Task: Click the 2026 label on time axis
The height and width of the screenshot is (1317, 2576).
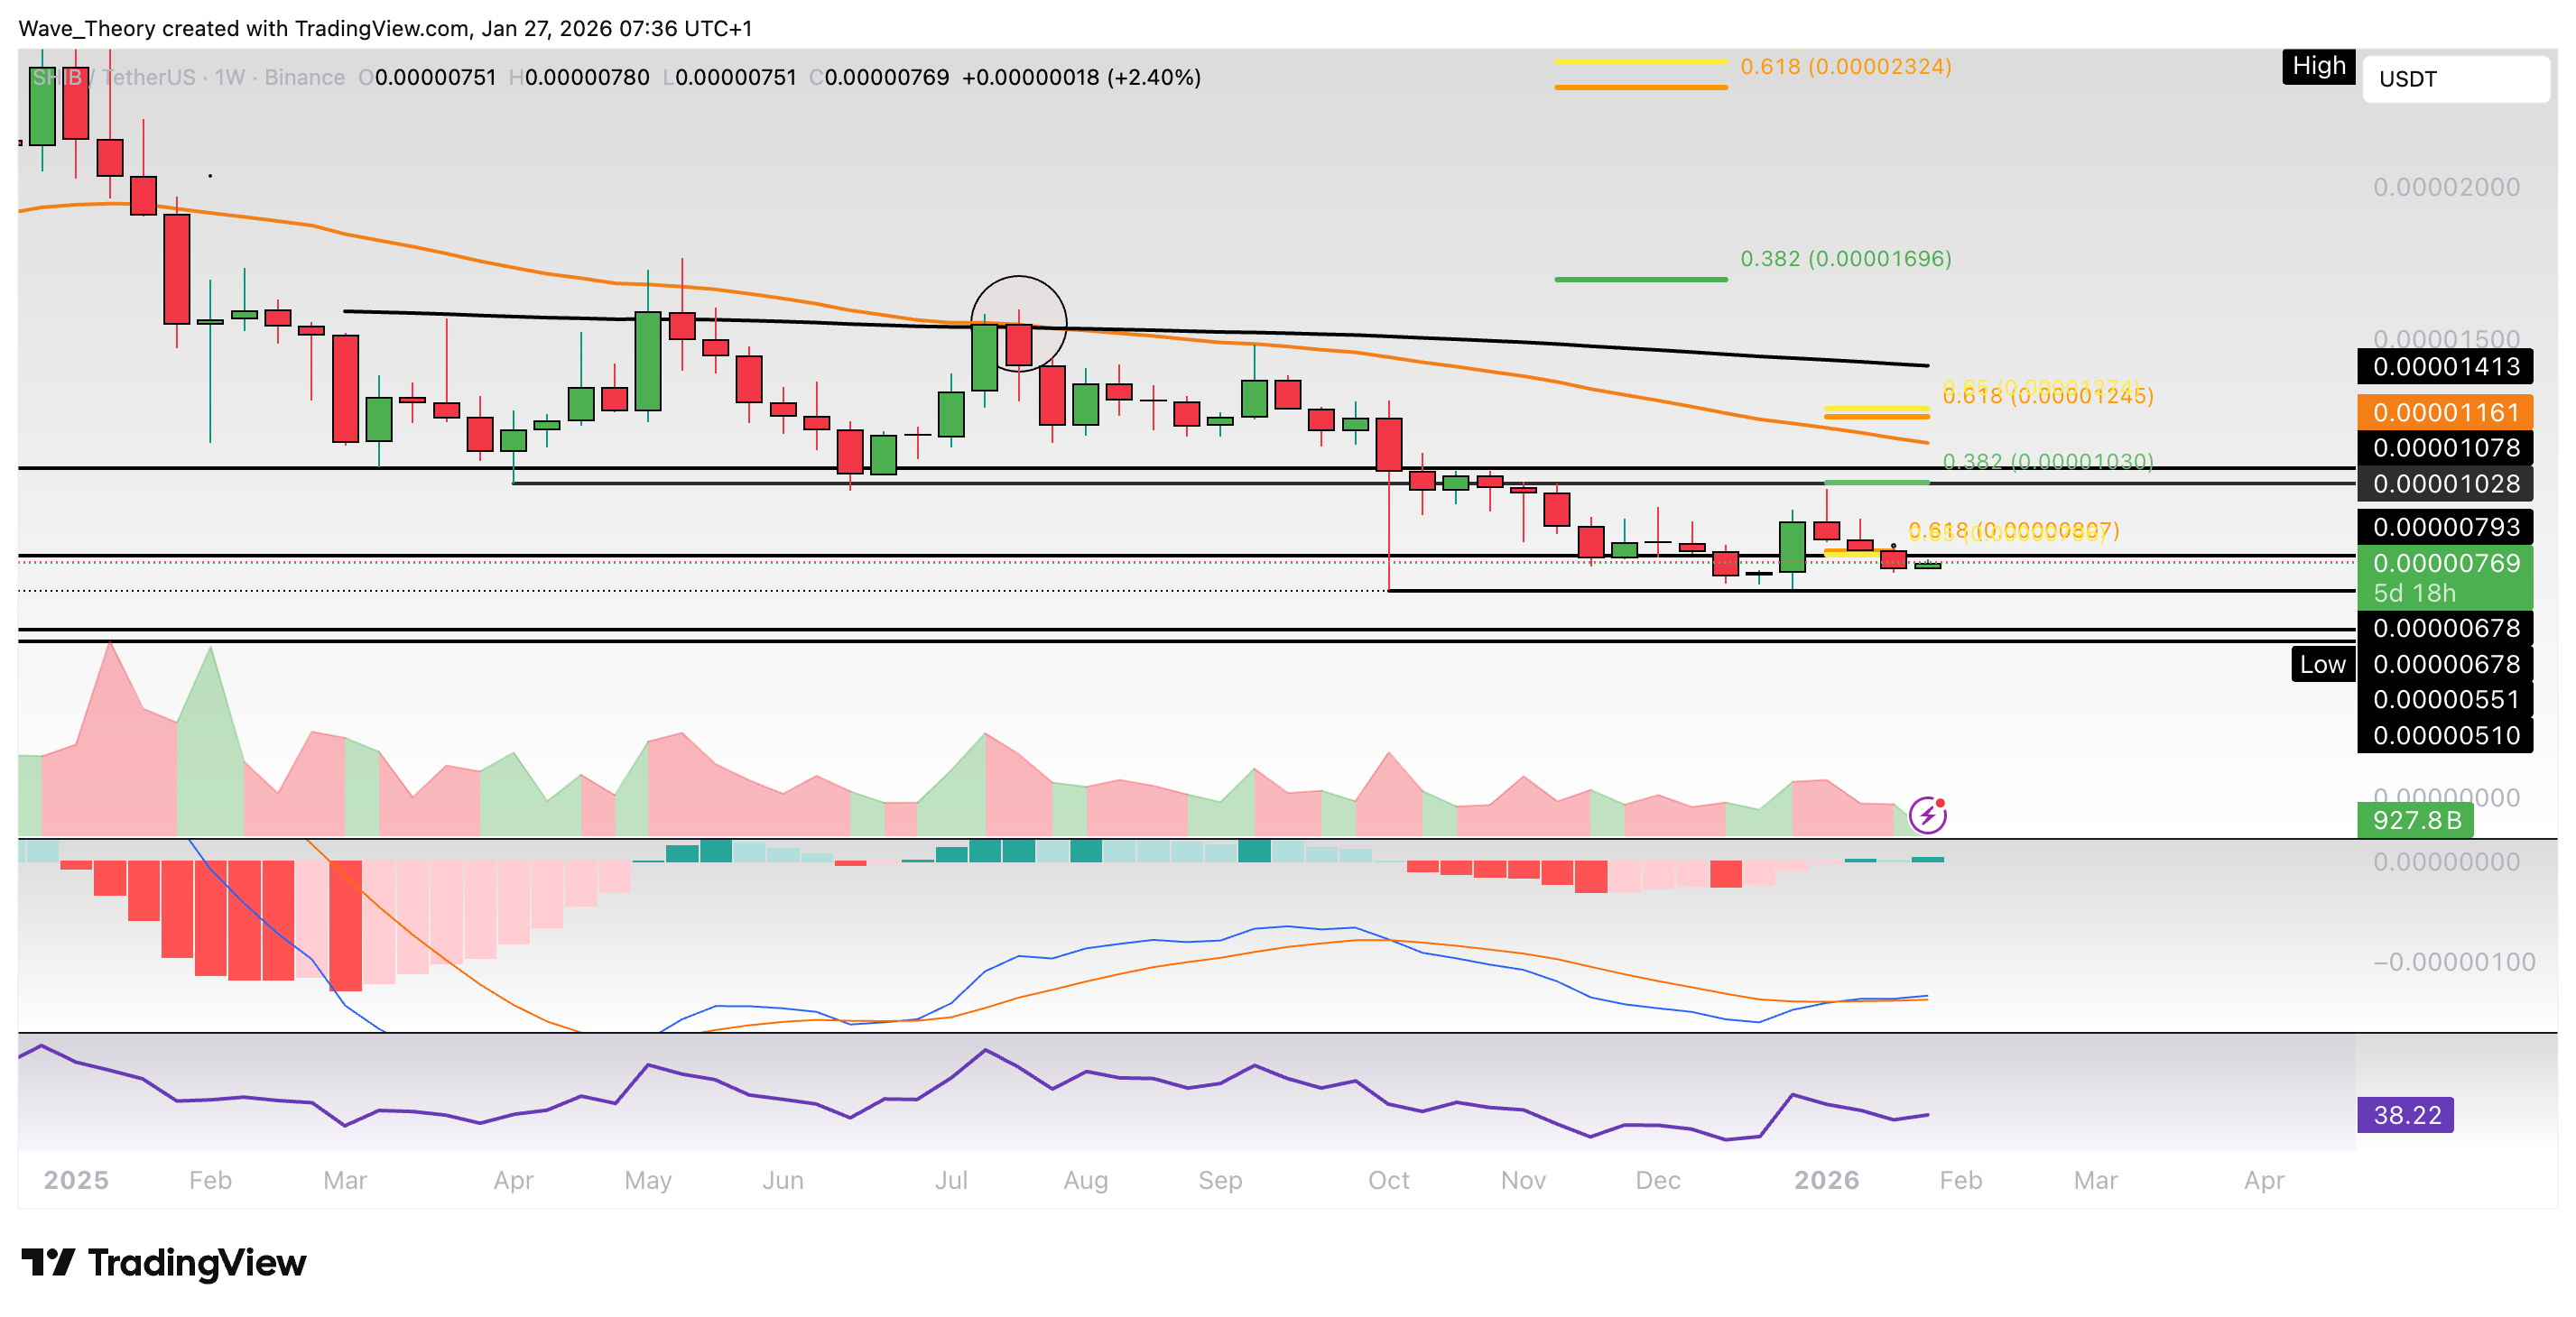Action: coord(1825,1180)
